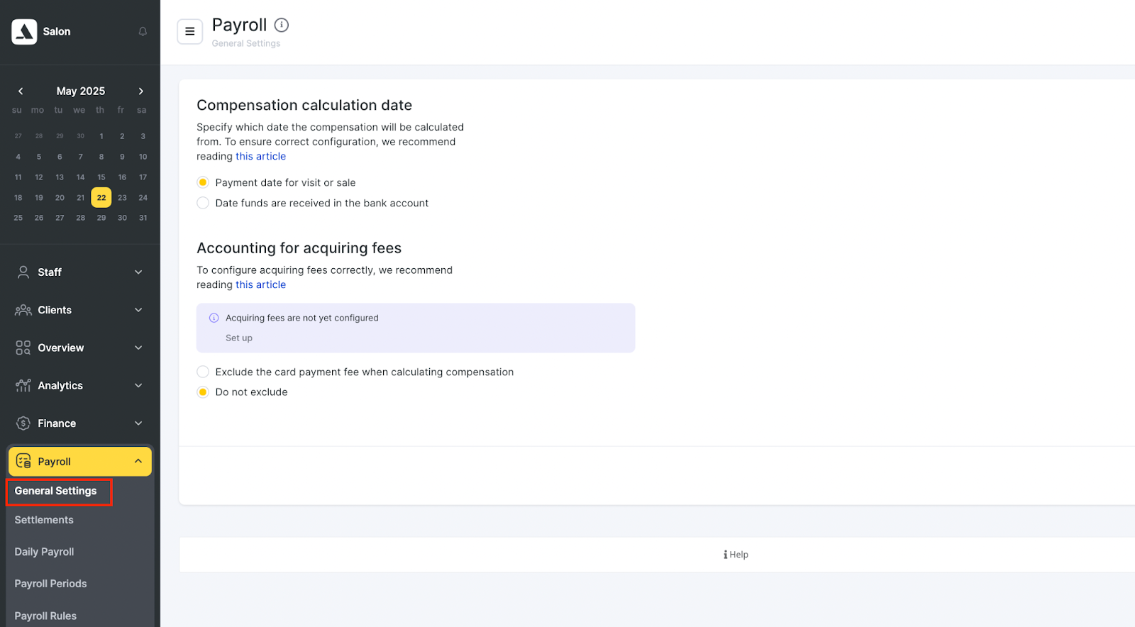Select May 7 in the calendar
1135x627 pixels.
pos(80,157)
